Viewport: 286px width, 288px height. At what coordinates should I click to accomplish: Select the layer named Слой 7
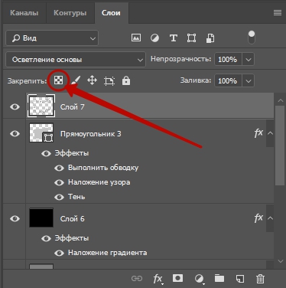point(72,106)
